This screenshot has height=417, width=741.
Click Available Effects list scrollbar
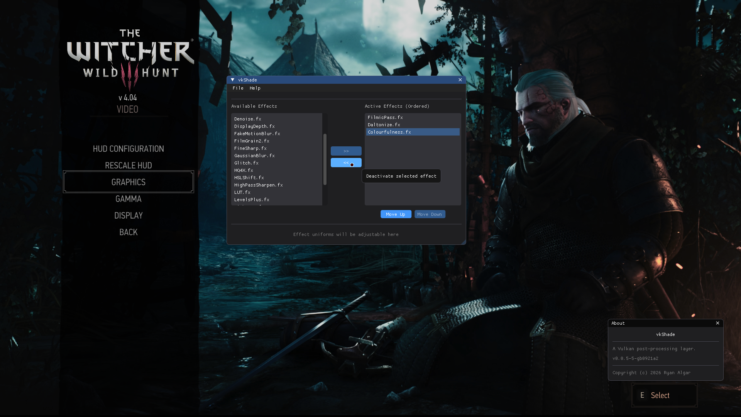(x=325, y=159)
